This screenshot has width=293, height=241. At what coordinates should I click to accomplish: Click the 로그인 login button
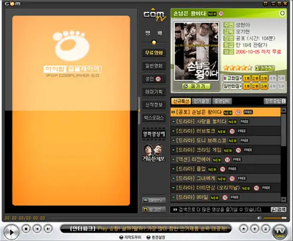pyautogui.click(x=154, y=209)
